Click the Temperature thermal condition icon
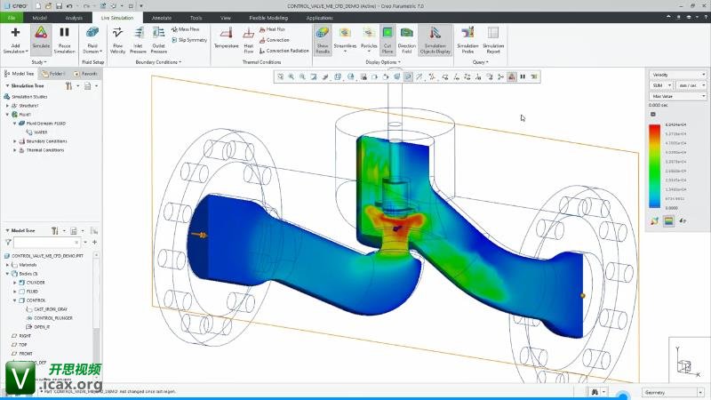Image resolution: width=711 pixels, height=400 pixels. (226, 39)
